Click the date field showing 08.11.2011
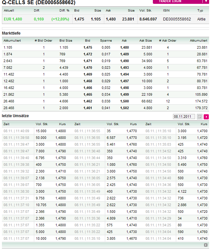This screenshot has width=212, height=249. 184,116
